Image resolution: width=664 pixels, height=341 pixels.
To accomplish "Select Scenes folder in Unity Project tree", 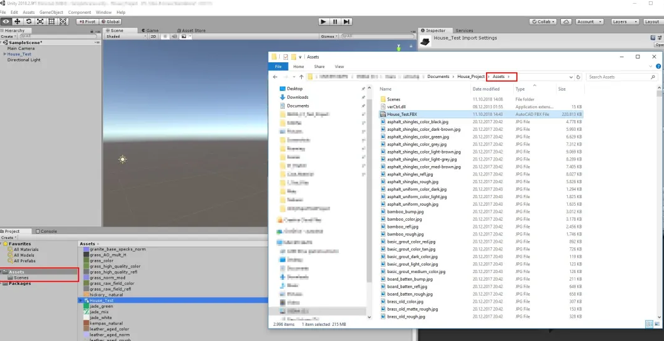I will tap(21, 278).
